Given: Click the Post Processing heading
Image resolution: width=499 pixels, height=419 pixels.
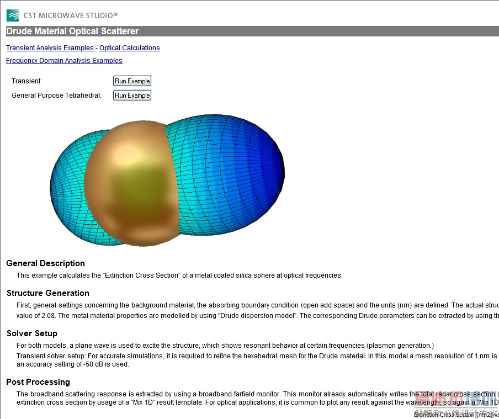Looking at the screenshot, I should tap(38, 382).
